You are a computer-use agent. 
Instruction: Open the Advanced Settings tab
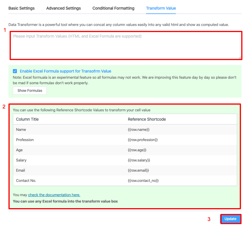[x=63, y=8]
